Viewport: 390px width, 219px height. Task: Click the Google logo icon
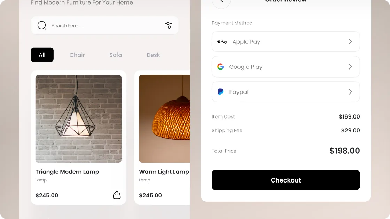pos(220,66)
